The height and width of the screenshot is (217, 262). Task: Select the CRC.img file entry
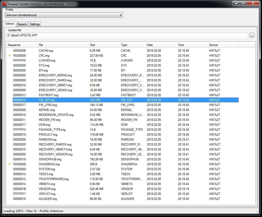[x=126, y=55]
